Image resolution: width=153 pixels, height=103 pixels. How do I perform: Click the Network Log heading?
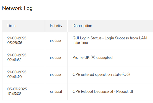coord(17,8)
